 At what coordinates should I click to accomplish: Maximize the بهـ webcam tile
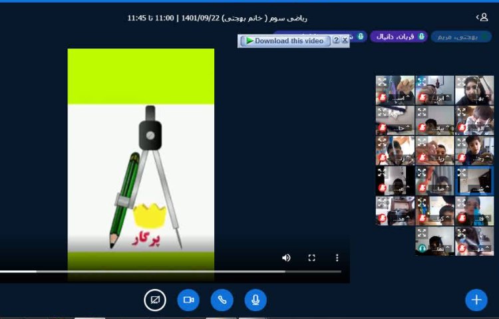(x=461, y=82)
